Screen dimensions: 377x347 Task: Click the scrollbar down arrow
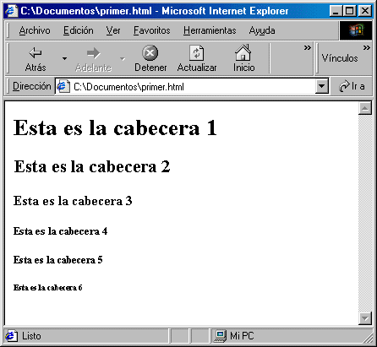(x=365, y=318)
